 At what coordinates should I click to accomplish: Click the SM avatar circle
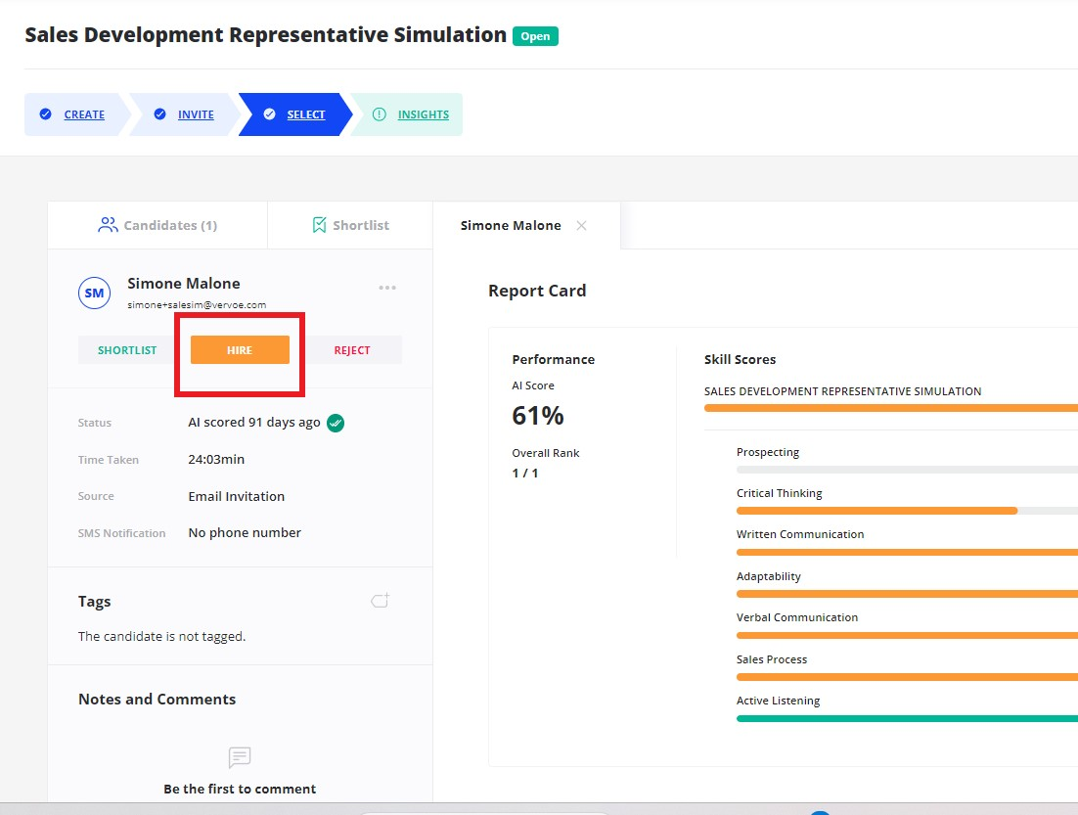click(x=94, y=293)
